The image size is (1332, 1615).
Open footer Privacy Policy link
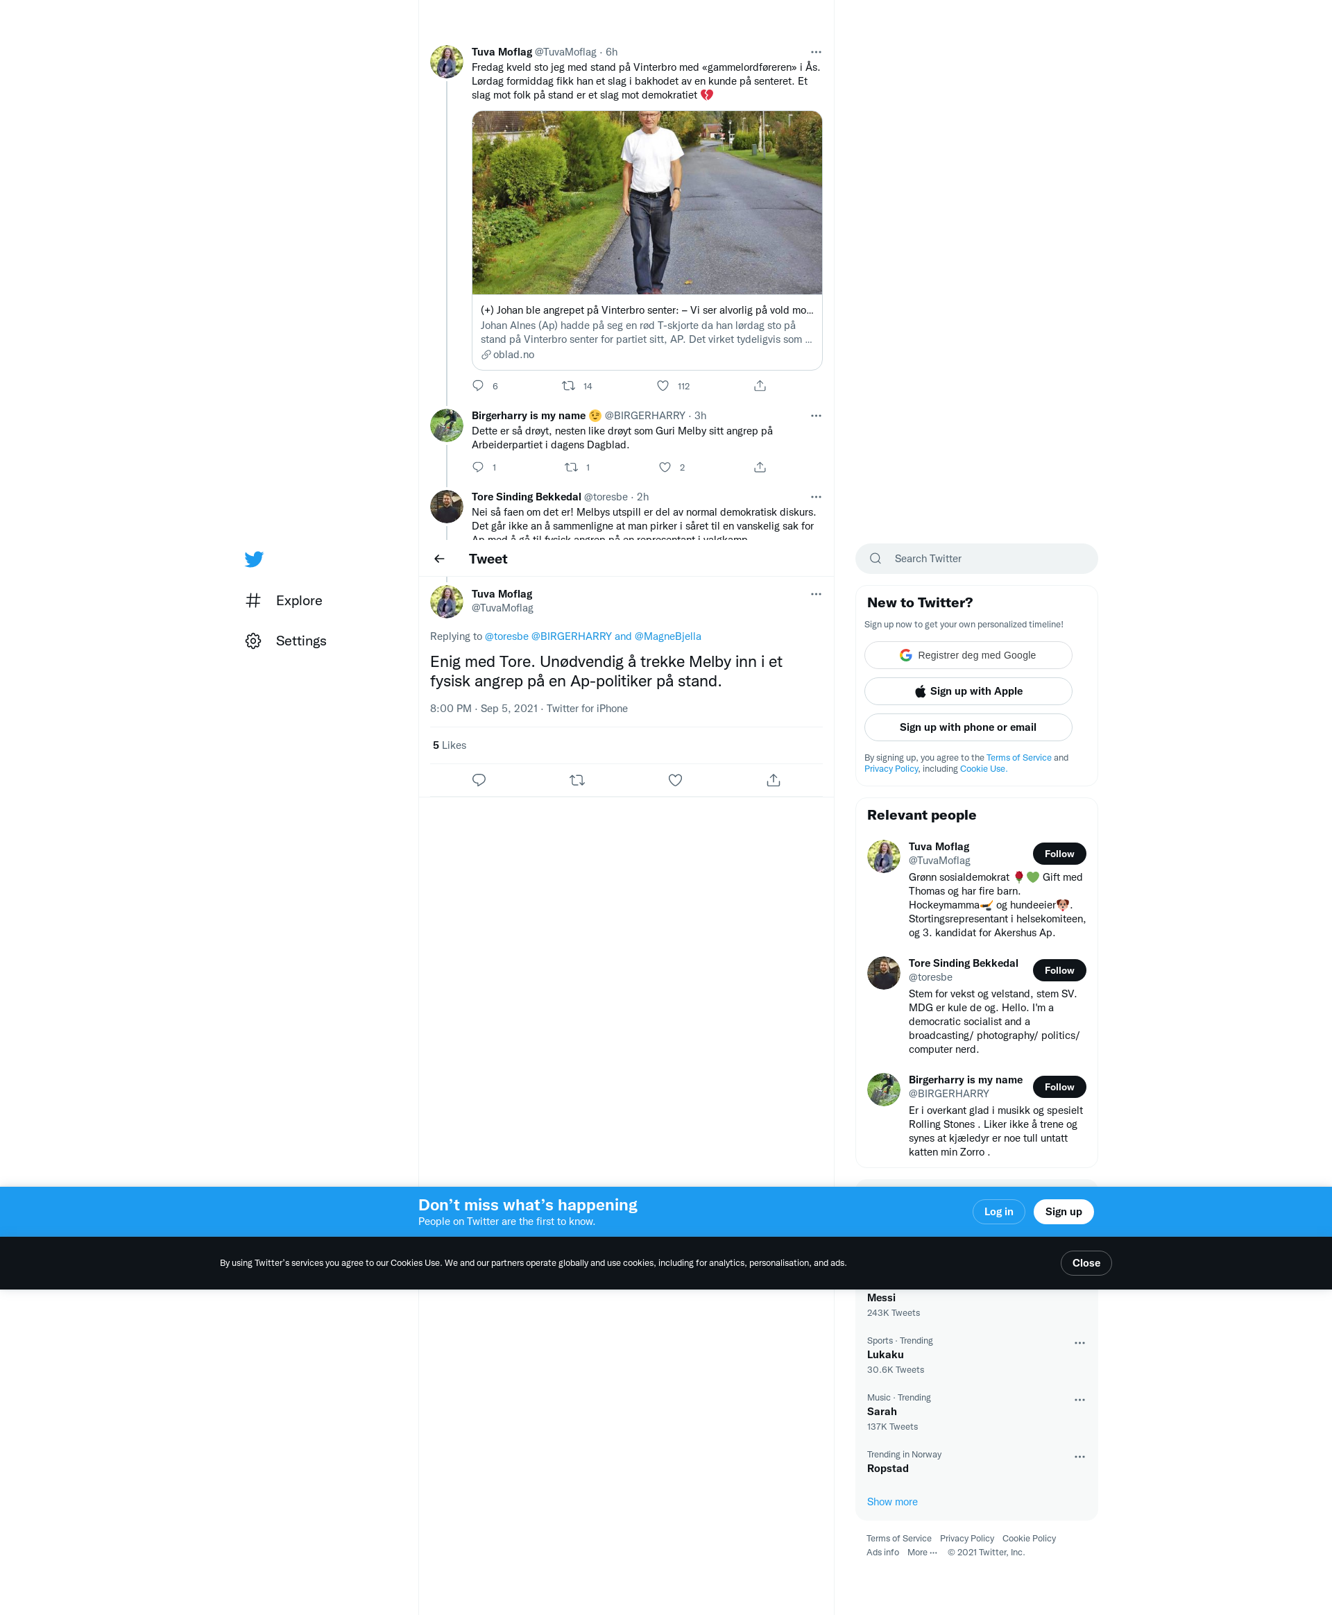pos(967,1538)
